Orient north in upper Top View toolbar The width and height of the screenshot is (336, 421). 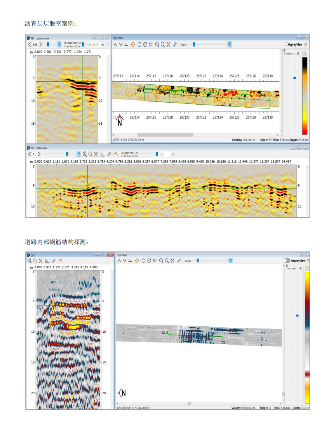click(151, 45)
